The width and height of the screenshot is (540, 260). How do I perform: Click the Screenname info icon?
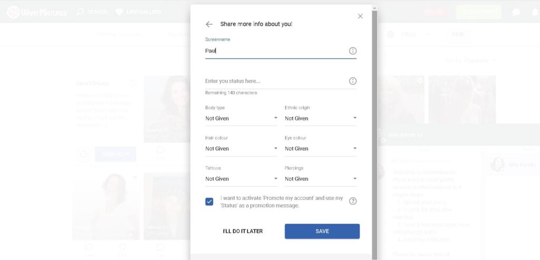353,51
